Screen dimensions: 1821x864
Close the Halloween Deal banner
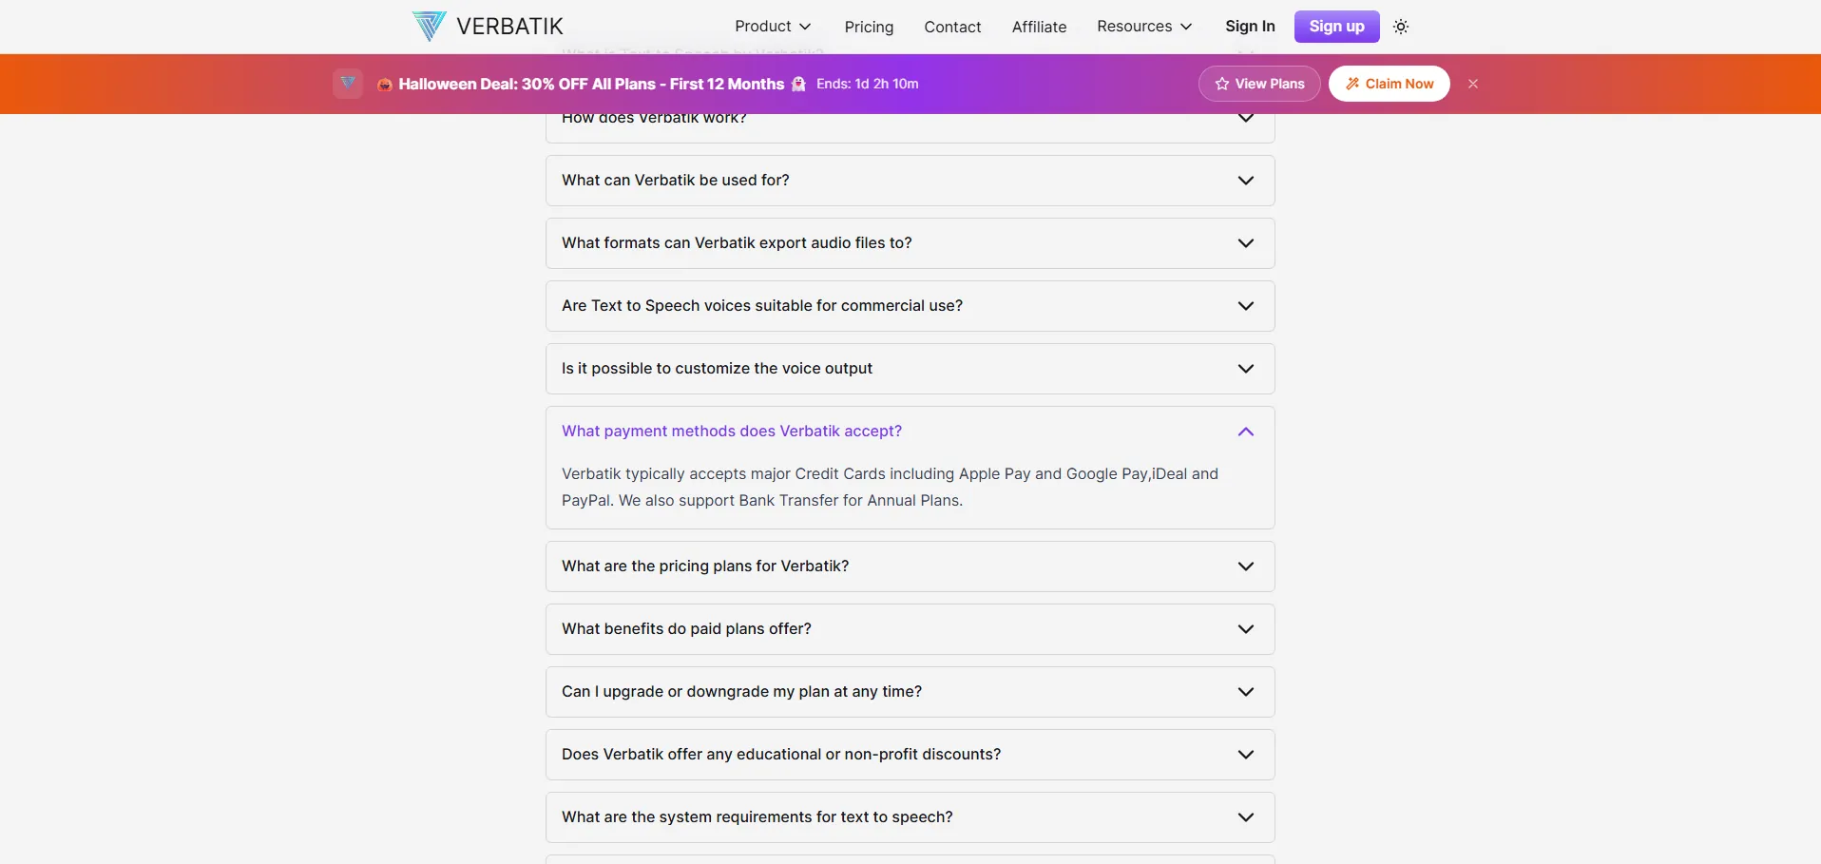point(1473,84)
